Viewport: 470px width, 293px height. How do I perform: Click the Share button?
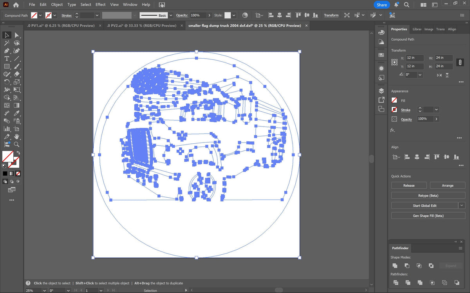click(382, 5)
